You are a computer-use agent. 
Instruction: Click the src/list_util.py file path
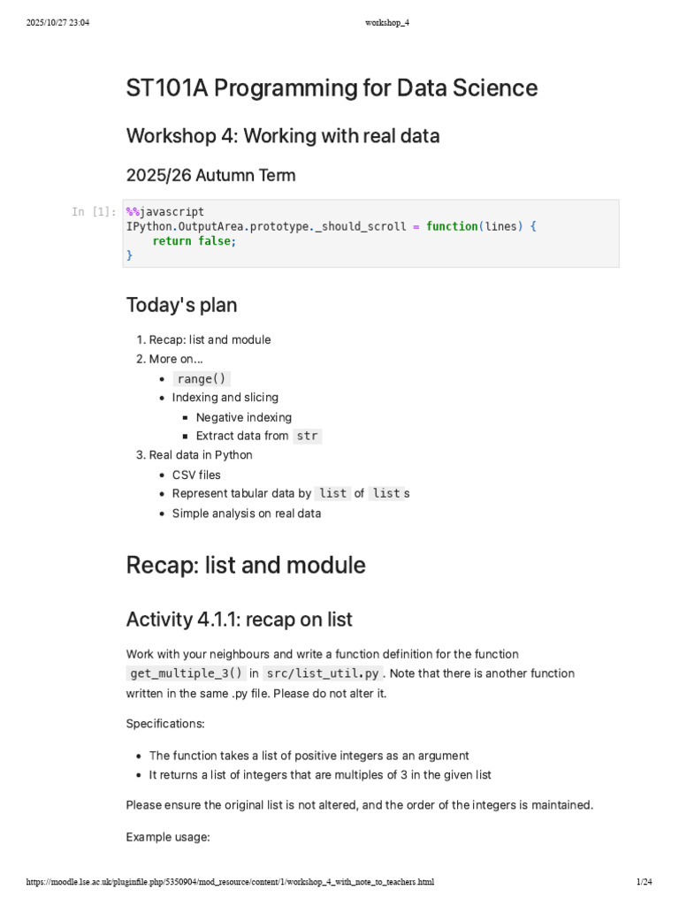323,673
